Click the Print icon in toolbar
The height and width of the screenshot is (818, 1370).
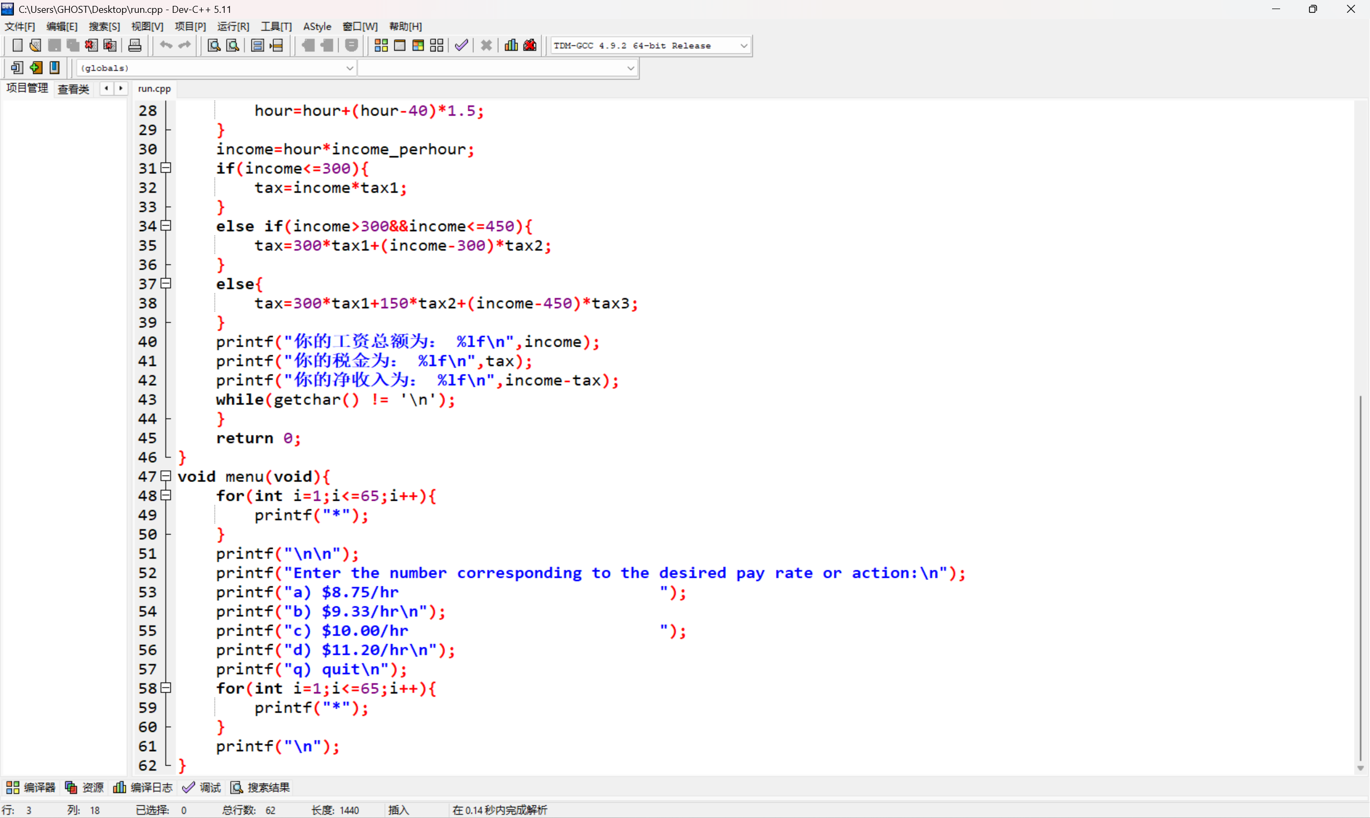tap(134, 46)
